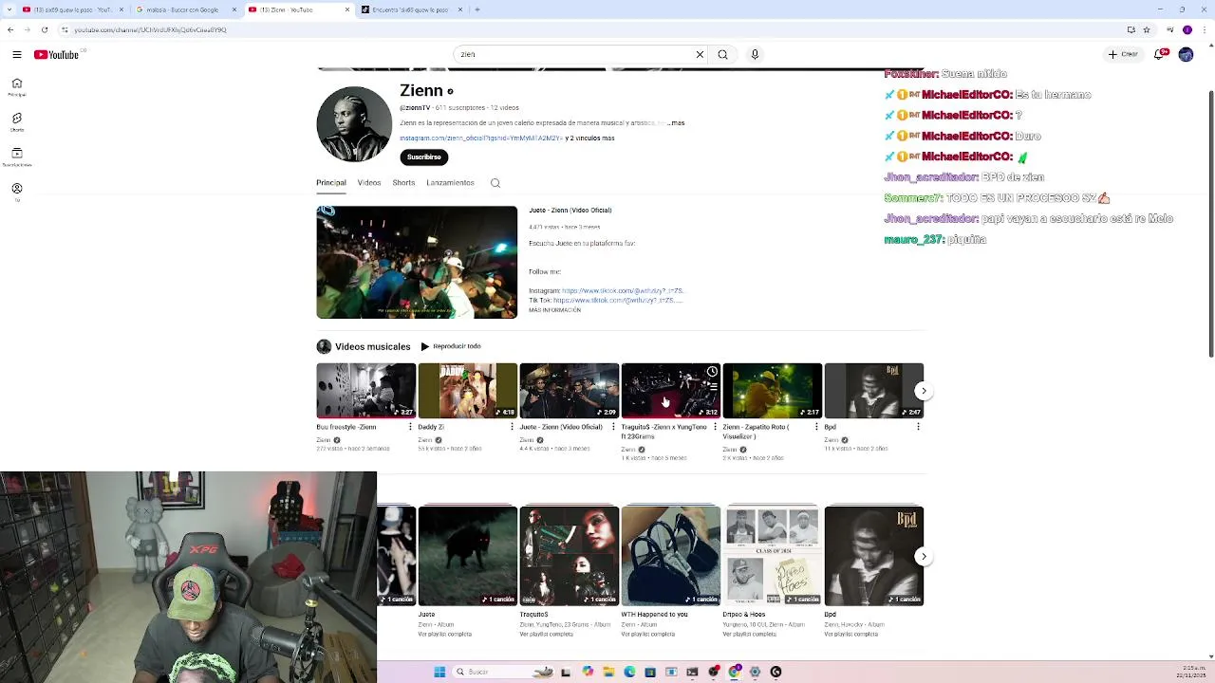Open the Traguito$ album cover

tap(570, 556)
